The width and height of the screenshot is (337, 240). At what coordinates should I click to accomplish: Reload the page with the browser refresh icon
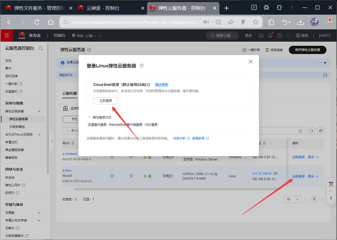tap(37, 22)
